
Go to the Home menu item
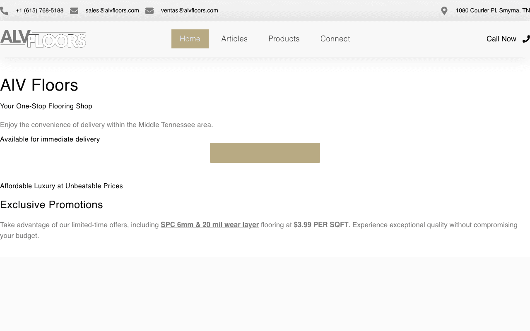tap(190, 39)
